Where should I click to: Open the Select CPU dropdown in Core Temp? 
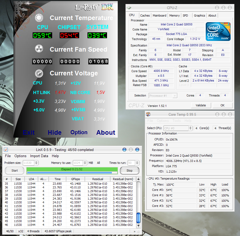point(178,128)
